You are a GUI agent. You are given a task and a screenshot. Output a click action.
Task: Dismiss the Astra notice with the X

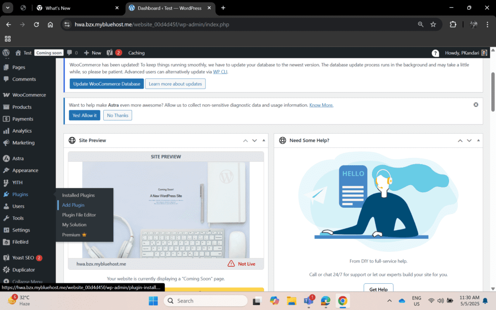pos(476,105)
